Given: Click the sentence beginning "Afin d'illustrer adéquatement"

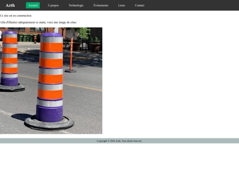Looking at the screenshot, I should click(x=39, y=23).
